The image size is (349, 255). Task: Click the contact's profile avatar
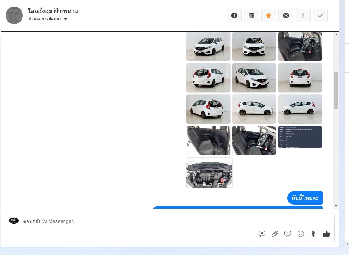coord(14,15)
